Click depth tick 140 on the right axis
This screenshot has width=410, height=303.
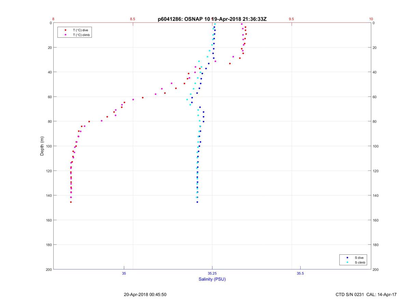[375, 195]
